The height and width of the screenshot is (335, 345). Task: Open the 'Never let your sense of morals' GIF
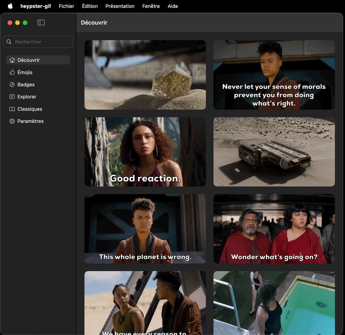point(274,75)
